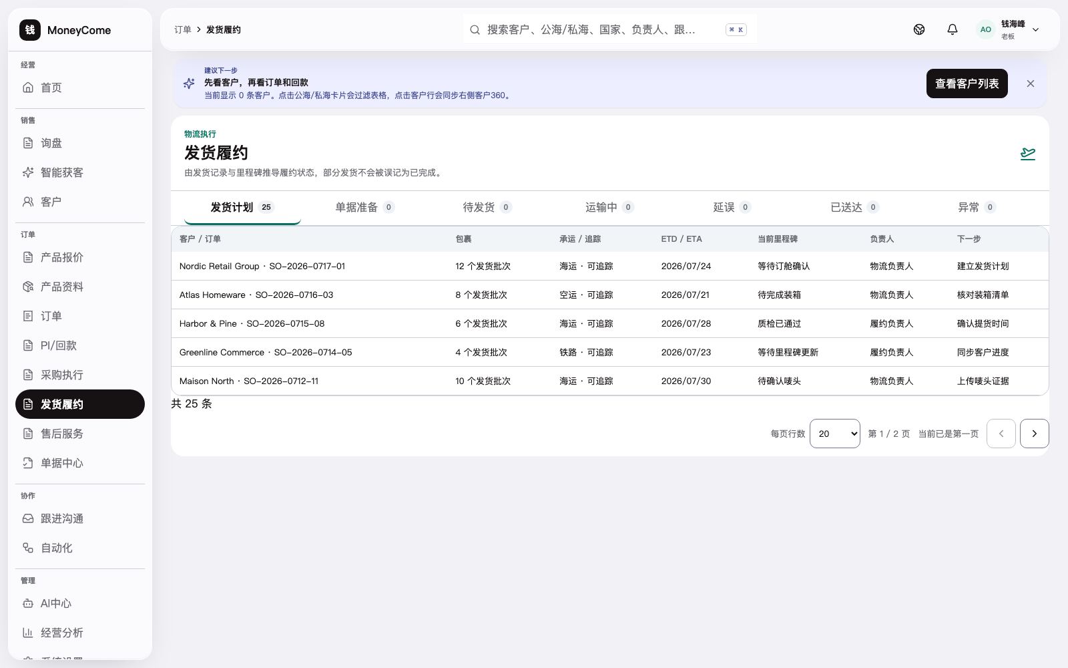Click 建立发货计划 next step cell
1068x668 pixels.
(x=983, y=266)
